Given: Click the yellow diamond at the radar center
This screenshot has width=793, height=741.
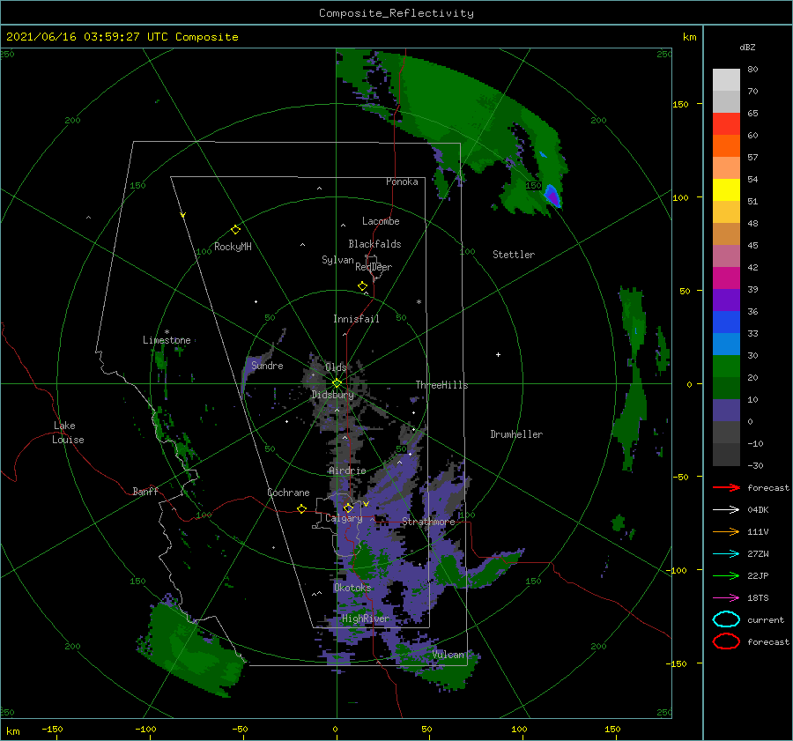Looking at the screenshot, I should point(337,383).
